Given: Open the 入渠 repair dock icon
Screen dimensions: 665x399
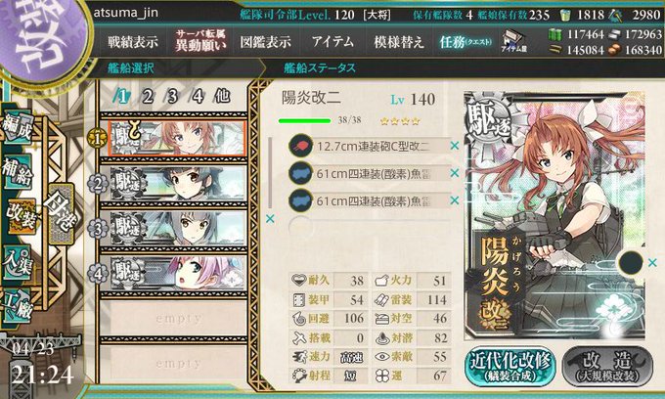Looking at the screenshot, I should point(17,263).
